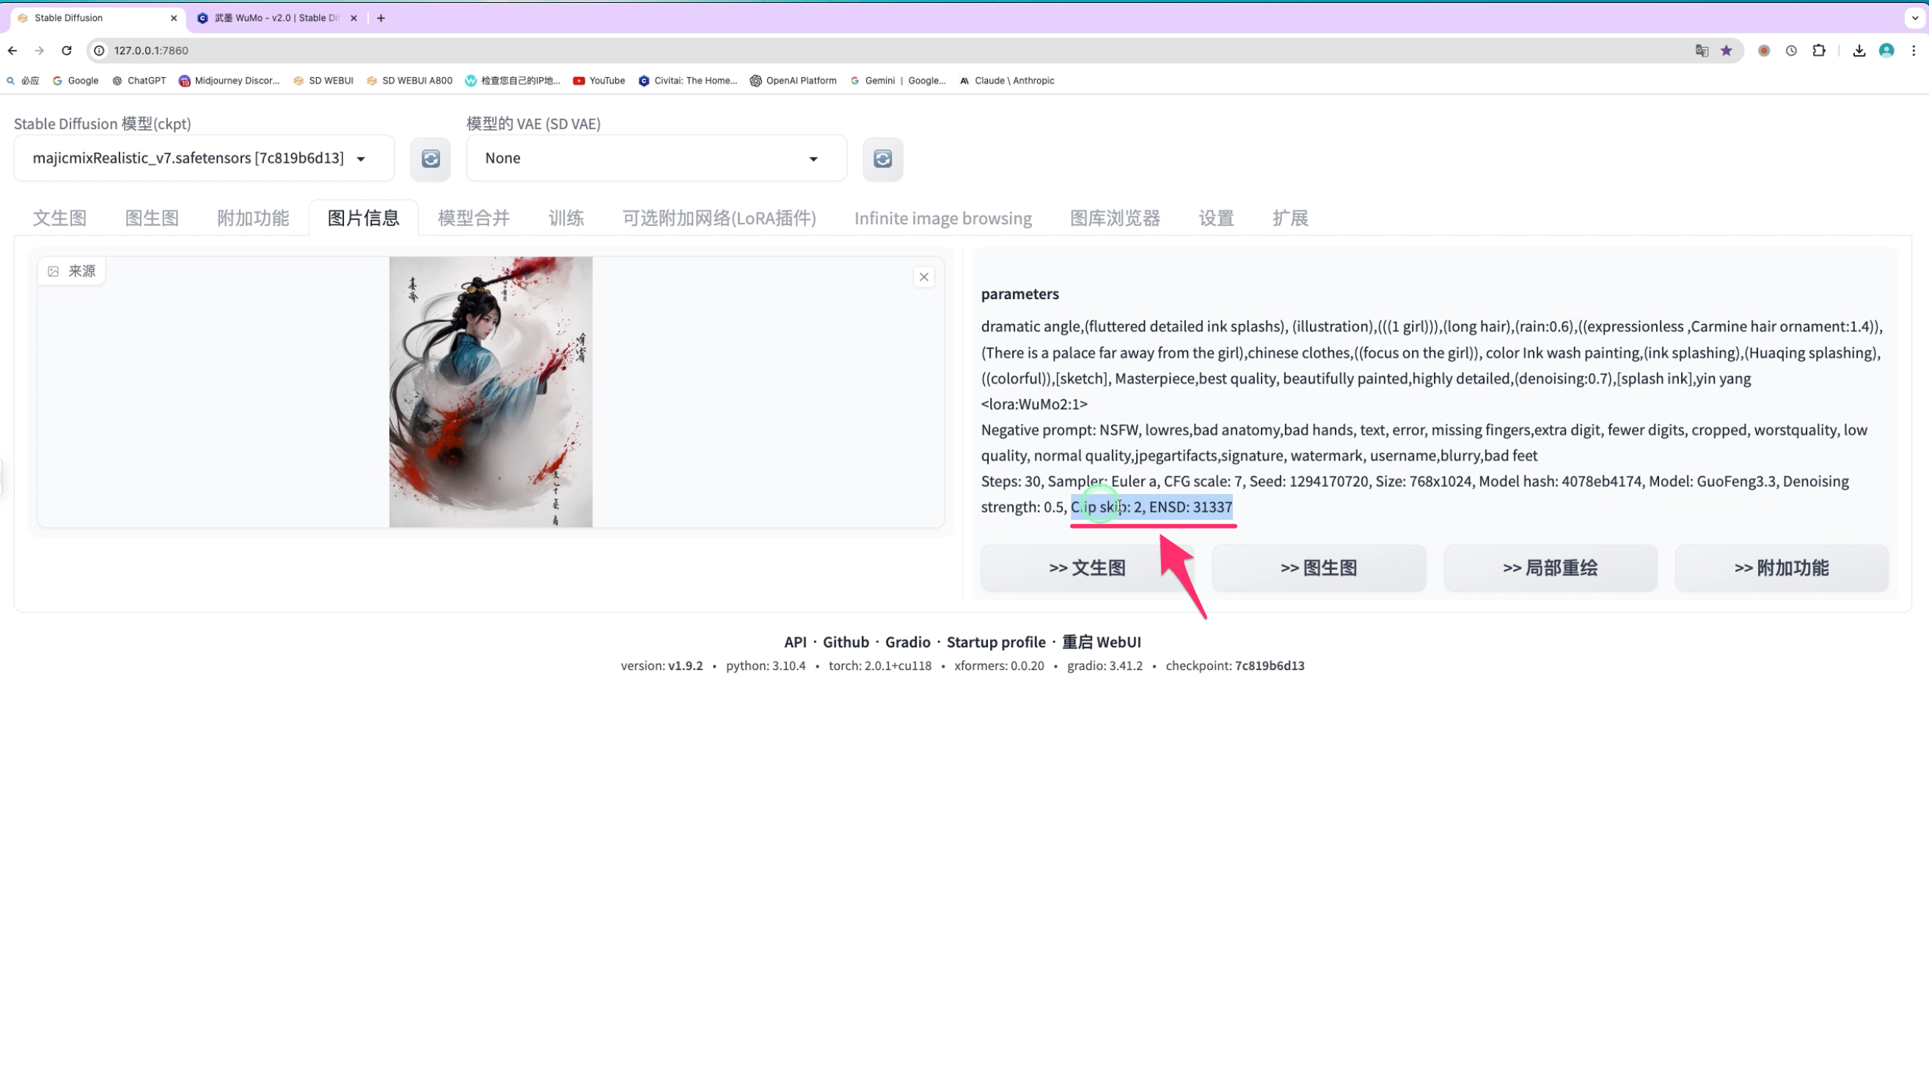Viewport: 1929px width, 1088px height.
Task: Switch to the 附加功能 tab
Action: point(253,218)
